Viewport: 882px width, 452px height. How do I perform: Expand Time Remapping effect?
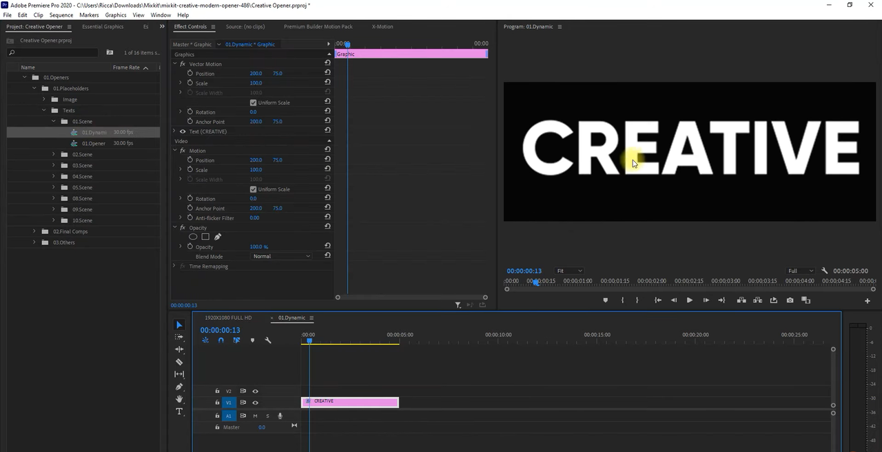click(x=174, y=266)
